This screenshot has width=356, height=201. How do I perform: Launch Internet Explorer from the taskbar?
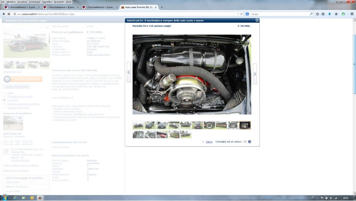[15, 198]
